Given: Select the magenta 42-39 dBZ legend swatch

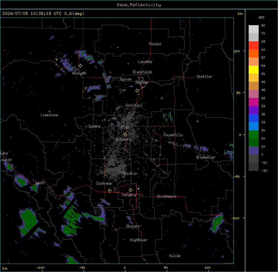Looking at the screenshot, I should pos(253,102).
